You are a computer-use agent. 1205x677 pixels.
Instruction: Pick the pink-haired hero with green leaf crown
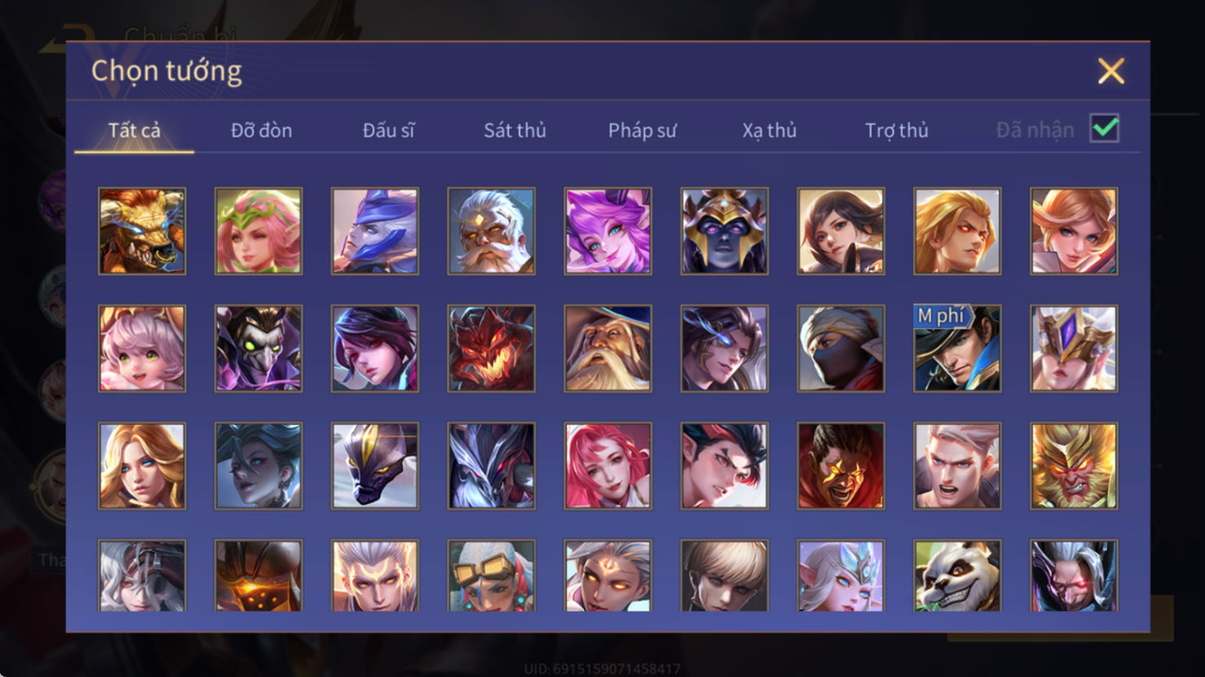click(x=259, y=231)
